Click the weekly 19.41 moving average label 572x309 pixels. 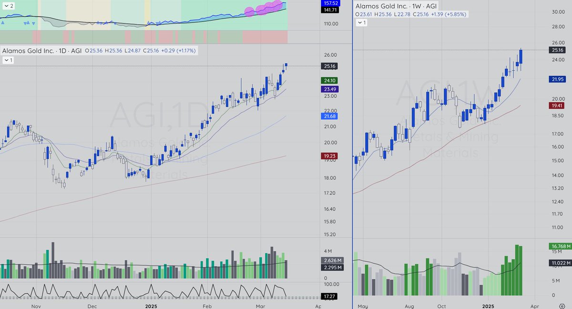click(x=557, y=105)
